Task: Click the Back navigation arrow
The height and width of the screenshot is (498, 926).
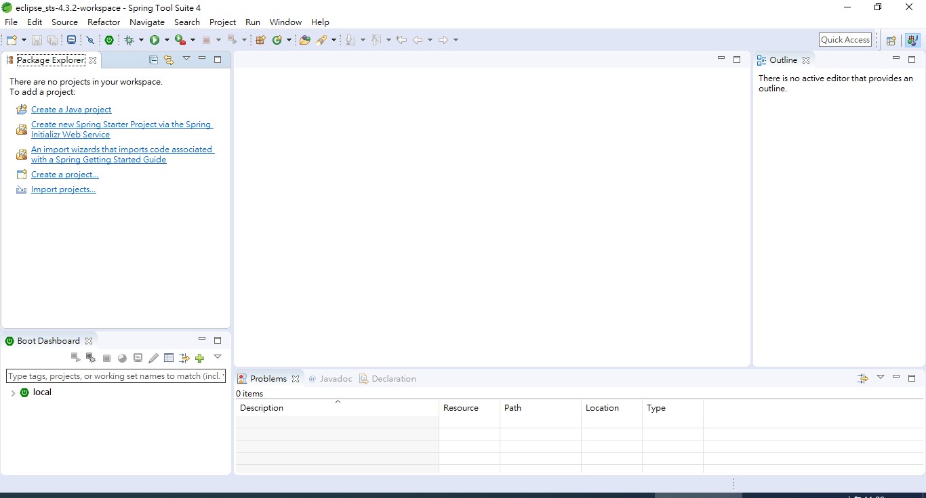Action: click(418, 40)
